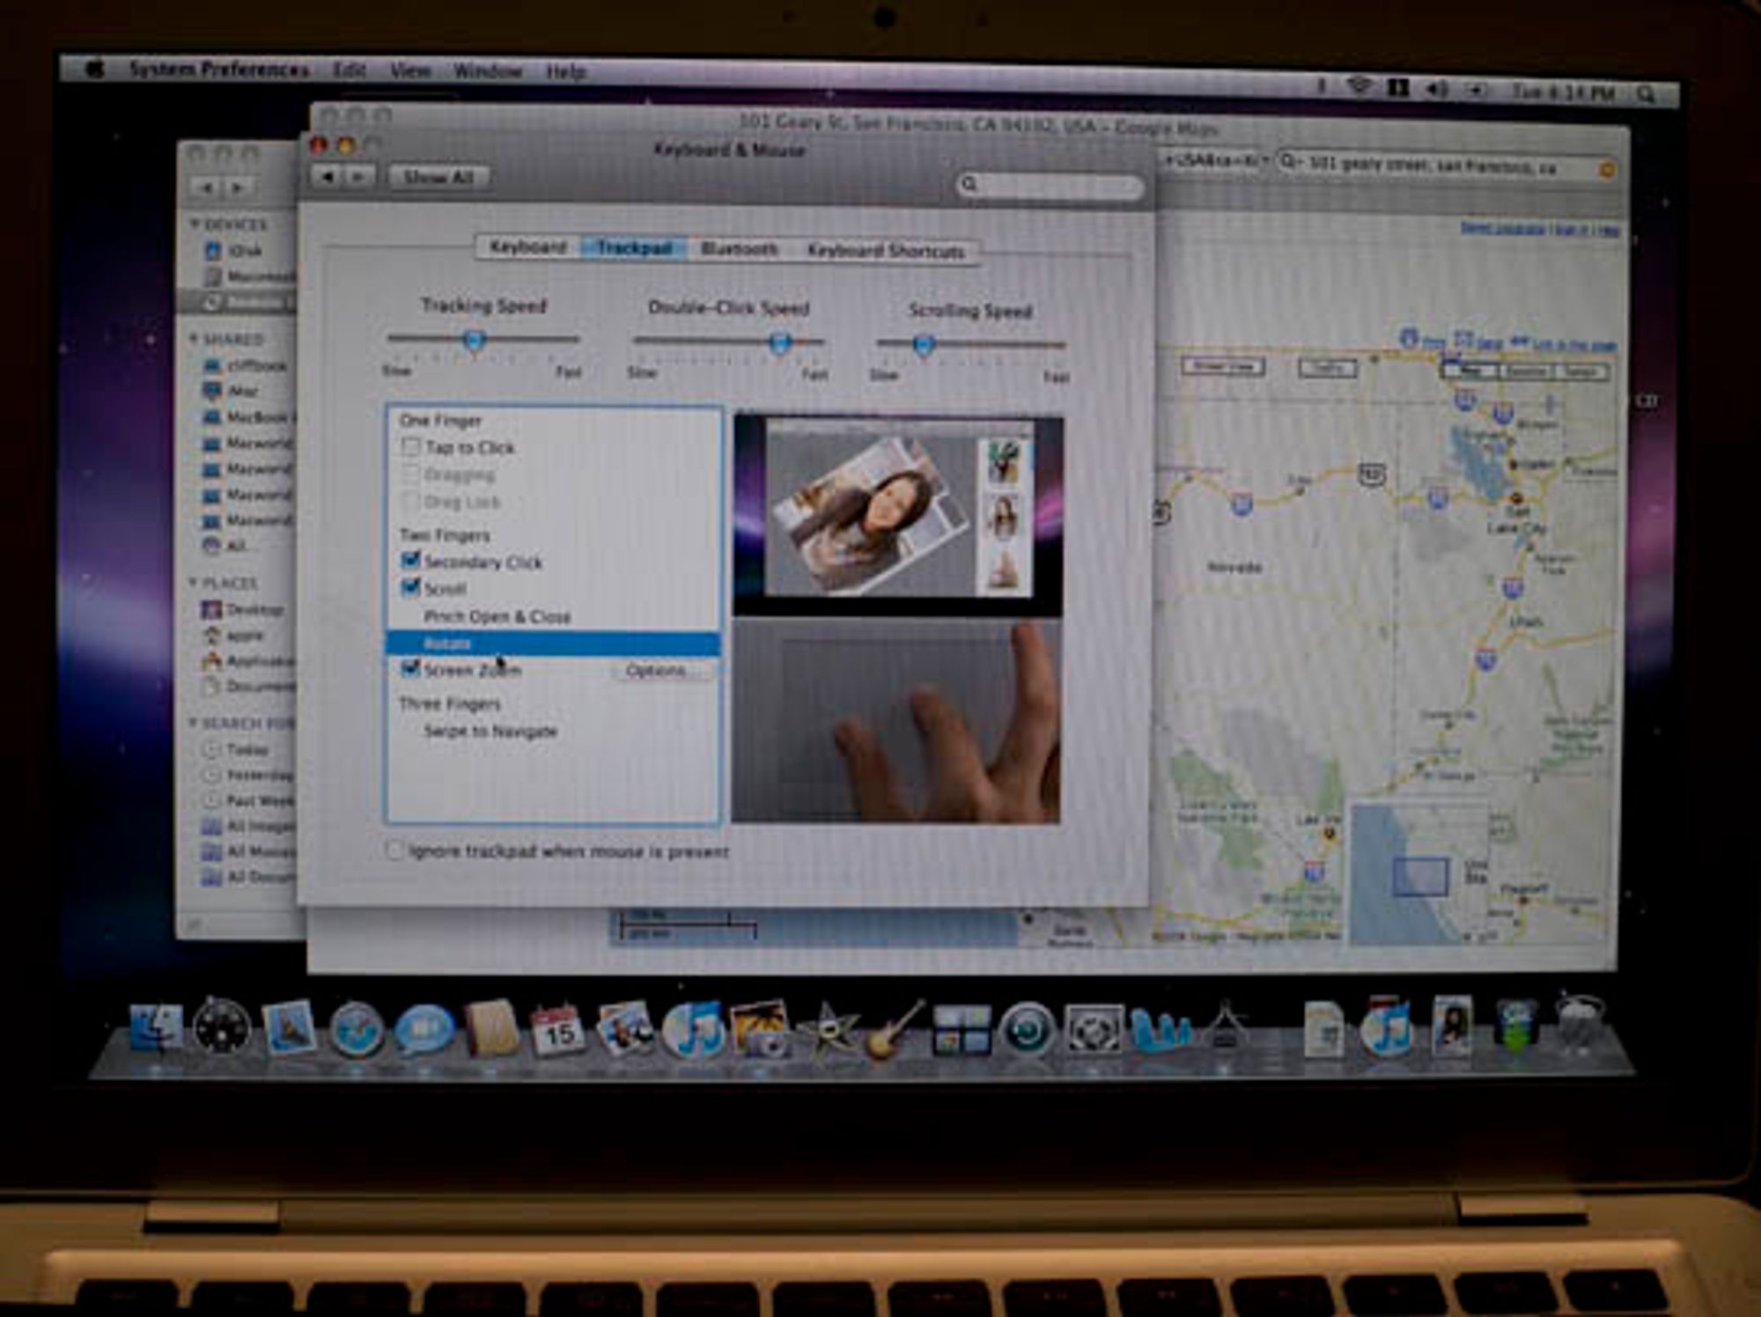The height and width of the screenshot is (1317, 1761).
Task: Open the Downloads stack in Dock
Action: pyautogui.click(x=1515, y=1026)
